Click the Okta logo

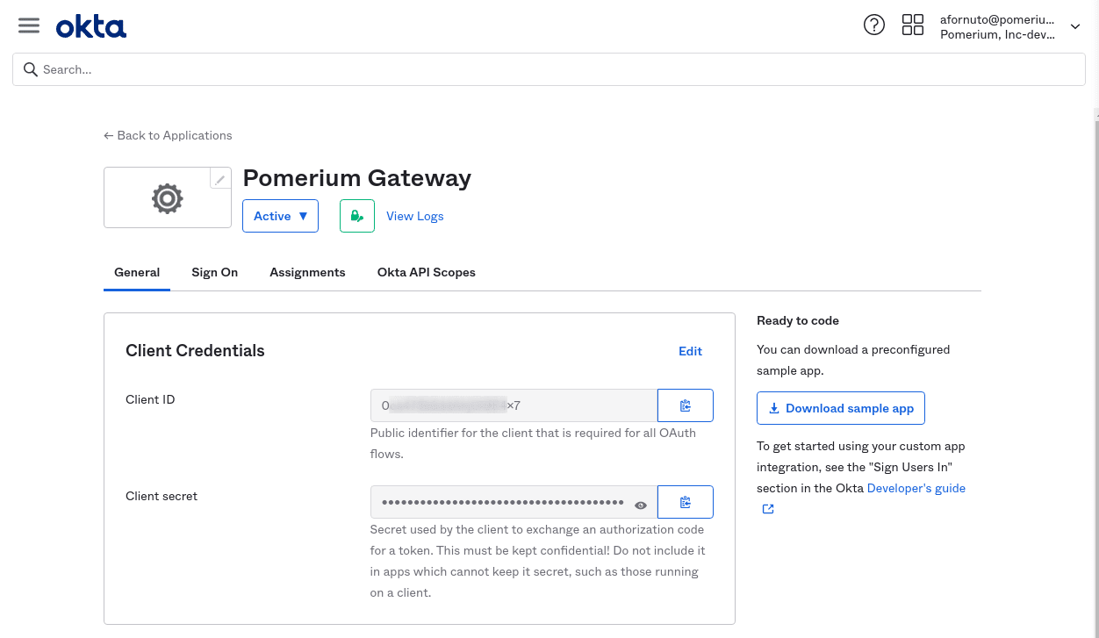point(91,25)
